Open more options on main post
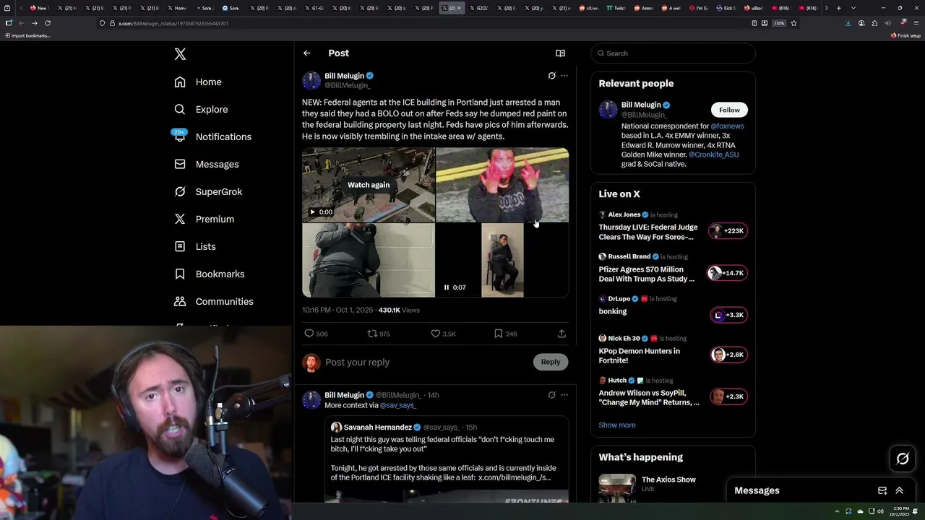Image resolution: width=925 pixels, height=520 pixels. pos(564,76)
